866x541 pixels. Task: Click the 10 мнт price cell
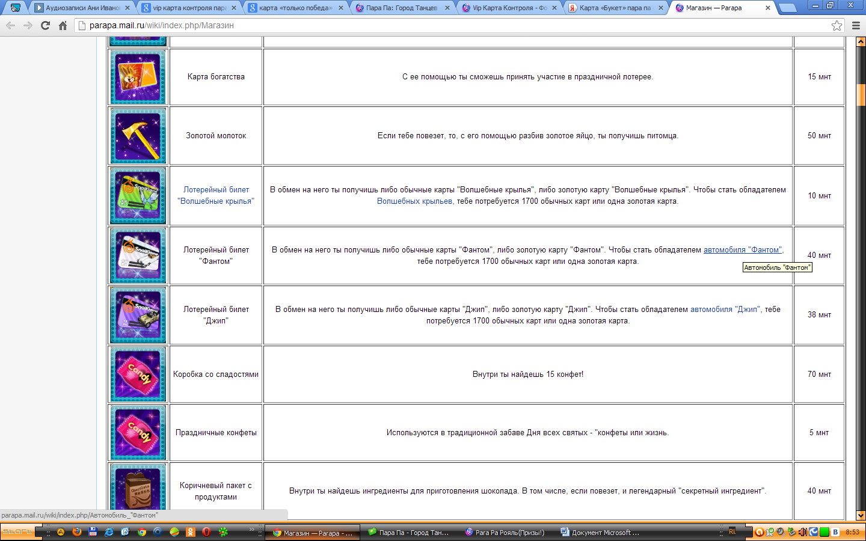(x=819, y=196)
